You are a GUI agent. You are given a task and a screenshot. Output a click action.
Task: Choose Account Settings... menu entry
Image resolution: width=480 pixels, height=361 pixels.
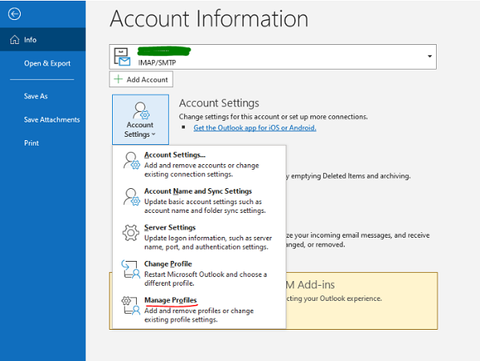pyautogui.click(x=199, y=164)
